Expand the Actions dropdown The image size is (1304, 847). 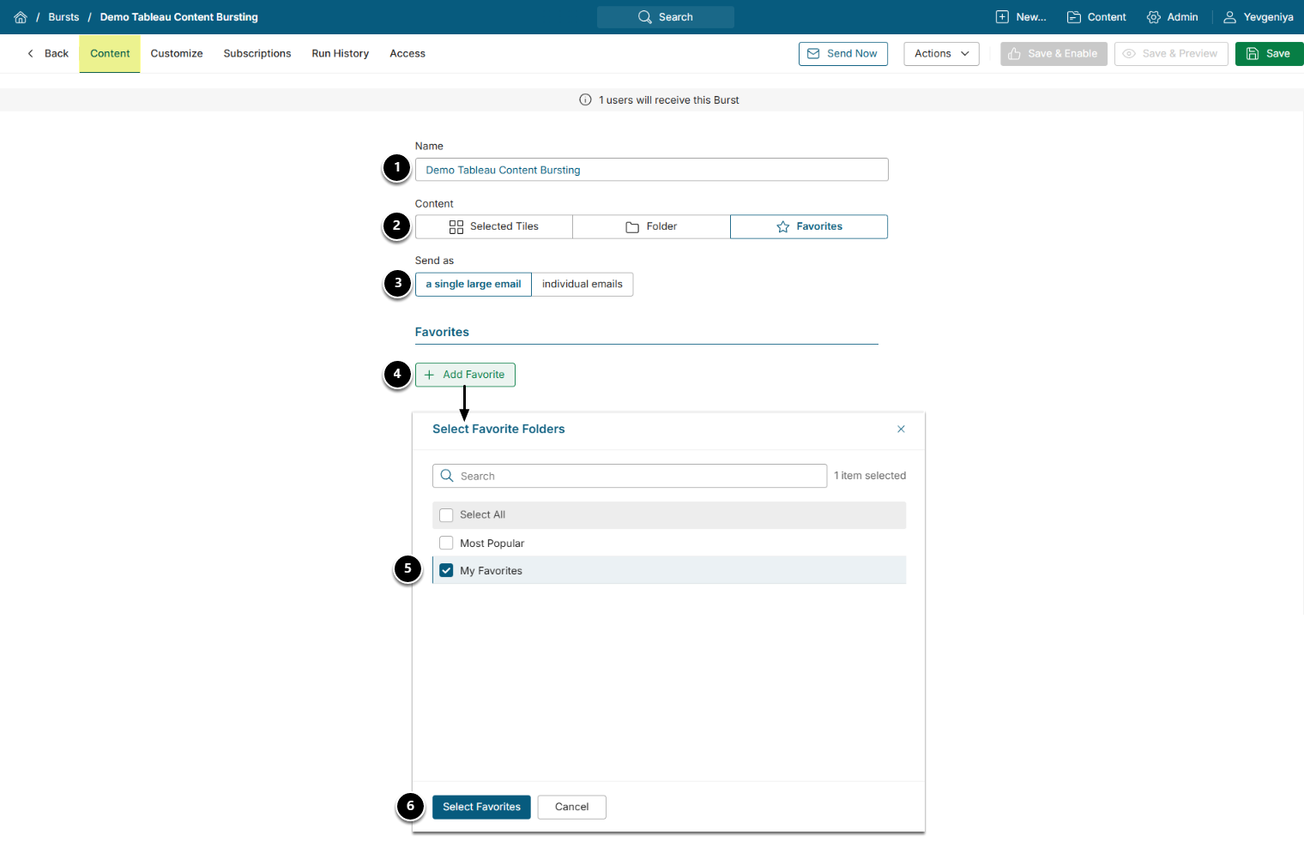pos(941,53)
